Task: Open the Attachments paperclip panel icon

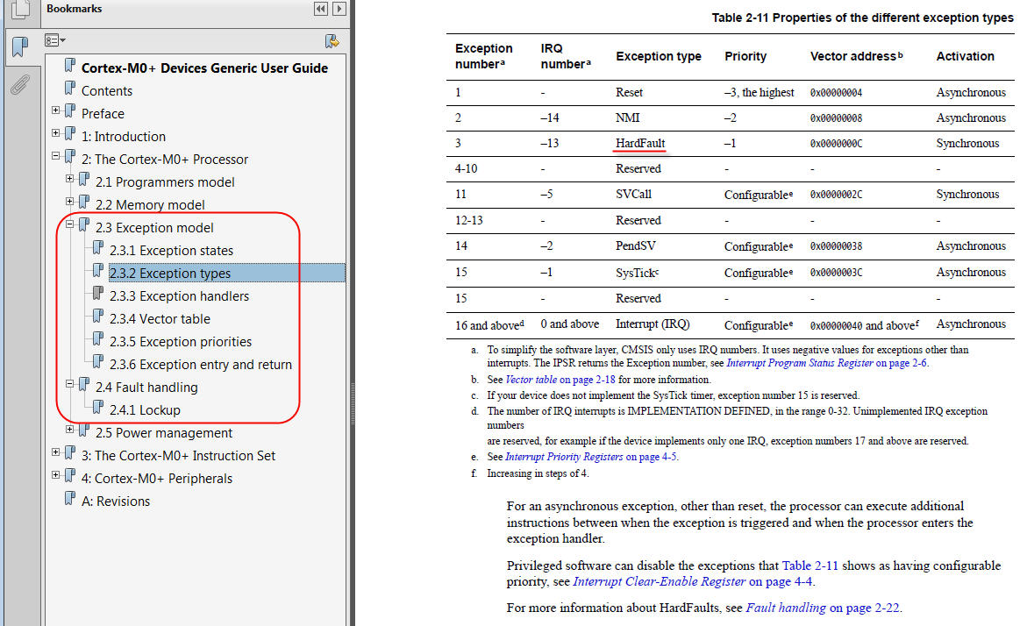Action: [x=20, y=84]
